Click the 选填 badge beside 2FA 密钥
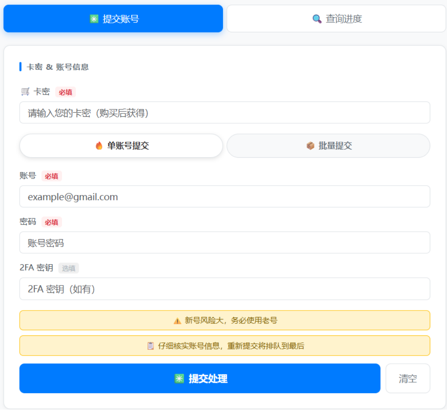Viewport: 447px width, 410px height. [68, 268]
